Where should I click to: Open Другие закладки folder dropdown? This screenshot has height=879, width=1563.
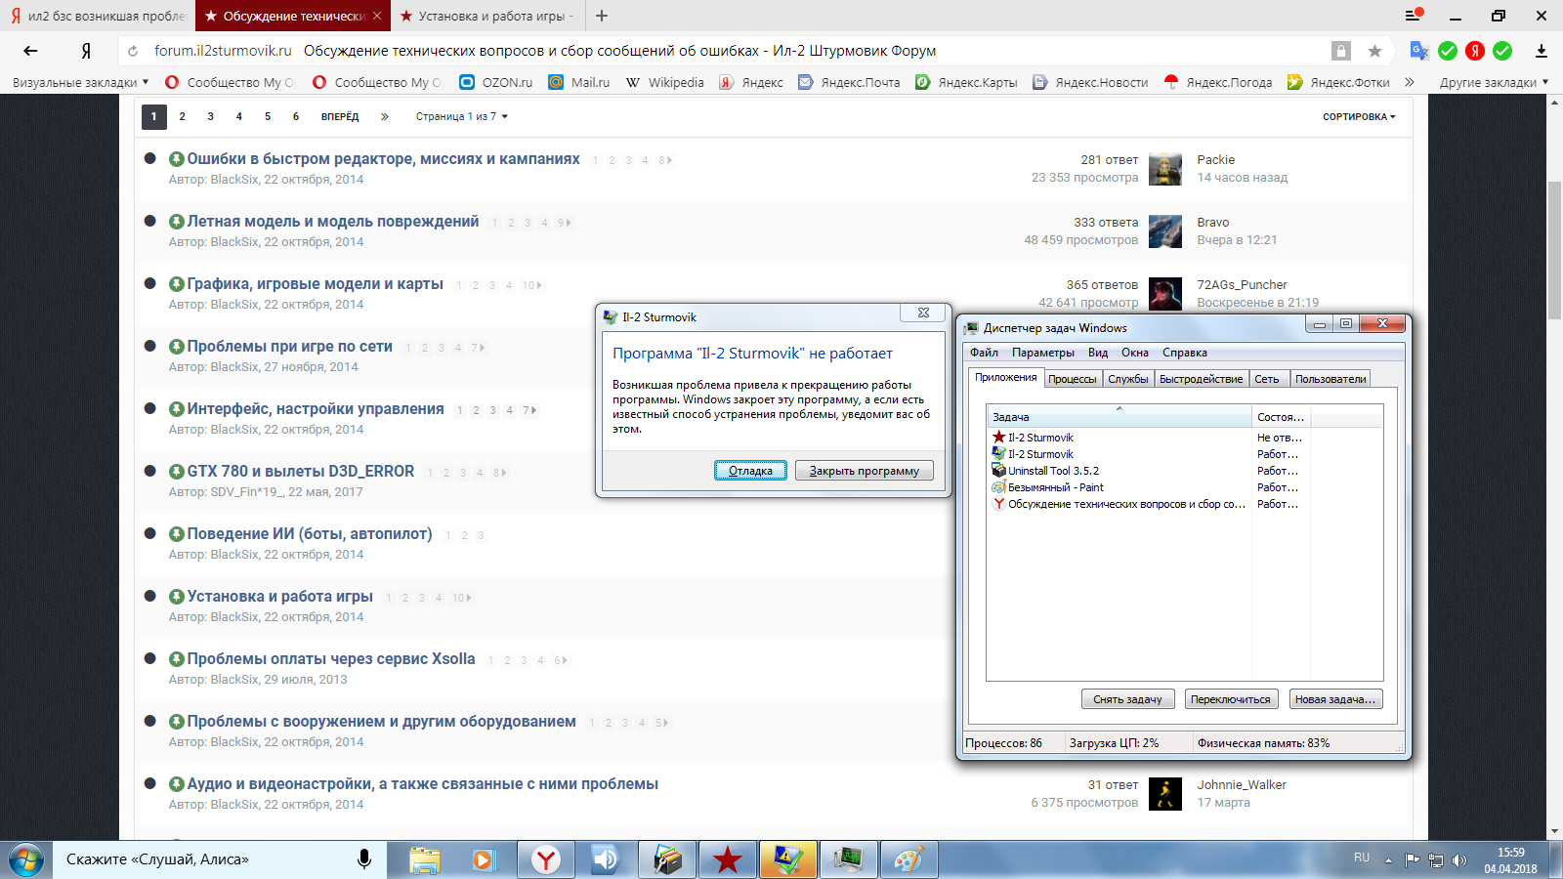(x=1494, y=82)
